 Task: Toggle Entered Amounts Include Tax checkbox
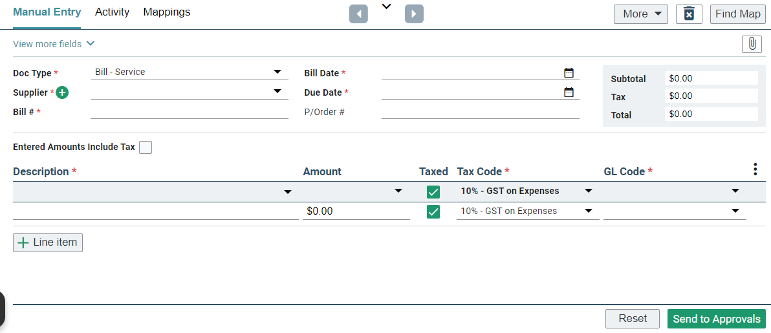pyautogui.click(x=146, y=147)
